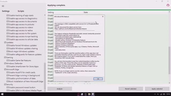Toggle the Security category checkbox

5,84
